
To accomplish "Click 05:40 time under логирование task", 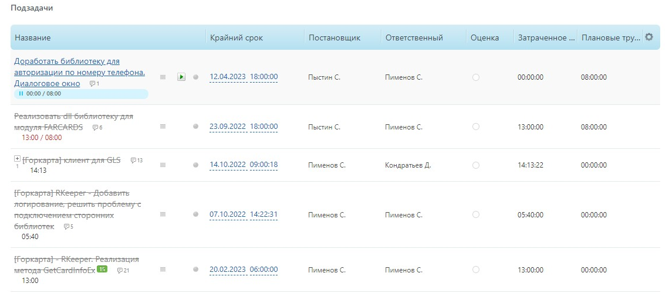I will click(x=30, y=237).
